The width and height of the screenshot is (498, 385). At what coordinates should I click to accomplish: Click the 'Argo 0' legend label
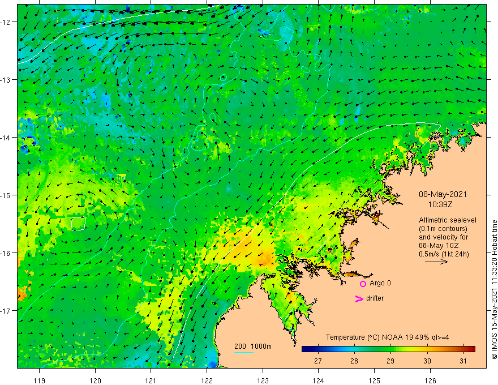pos(380,283)
